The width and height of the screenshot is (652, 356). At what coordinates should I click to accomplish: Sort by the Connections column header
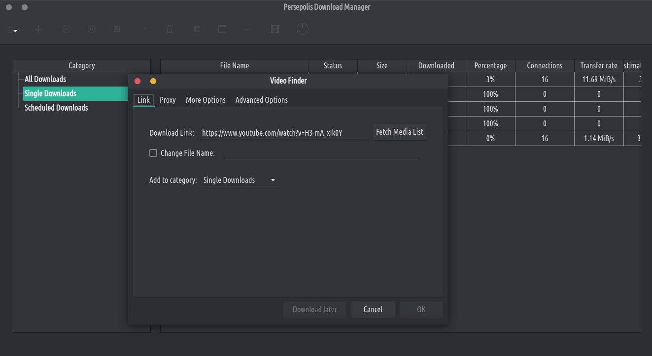545,65
